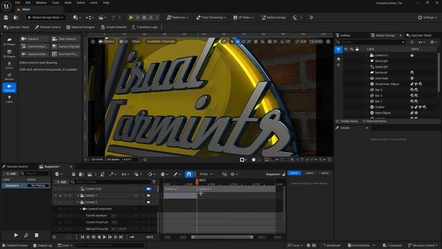Image resolution: width=442 pixels, height=249 pixels.
Task: Click the Add track button in Sequencer
Action: 61,182
